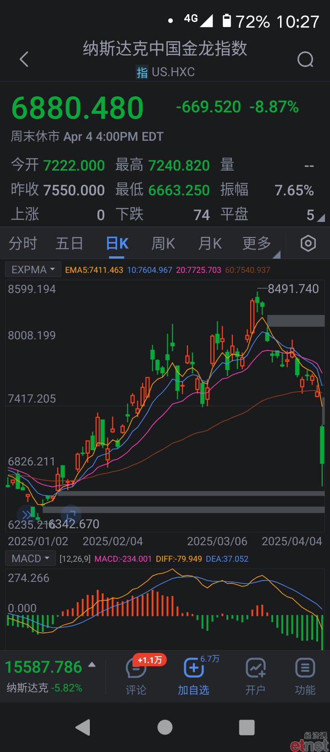Viewport: 330px width, 752px height.
Task: Tap the fullscreen chart expand icon
Action: (x=71, y=514)
